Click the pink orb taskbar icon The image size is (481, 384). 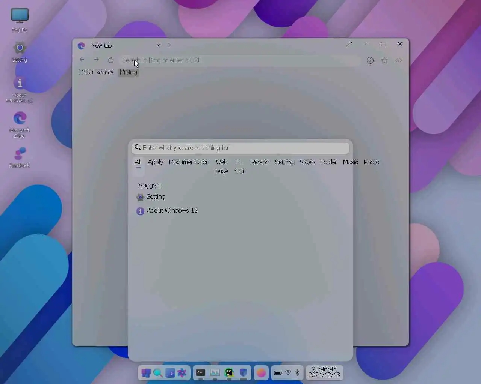point(261,373)
